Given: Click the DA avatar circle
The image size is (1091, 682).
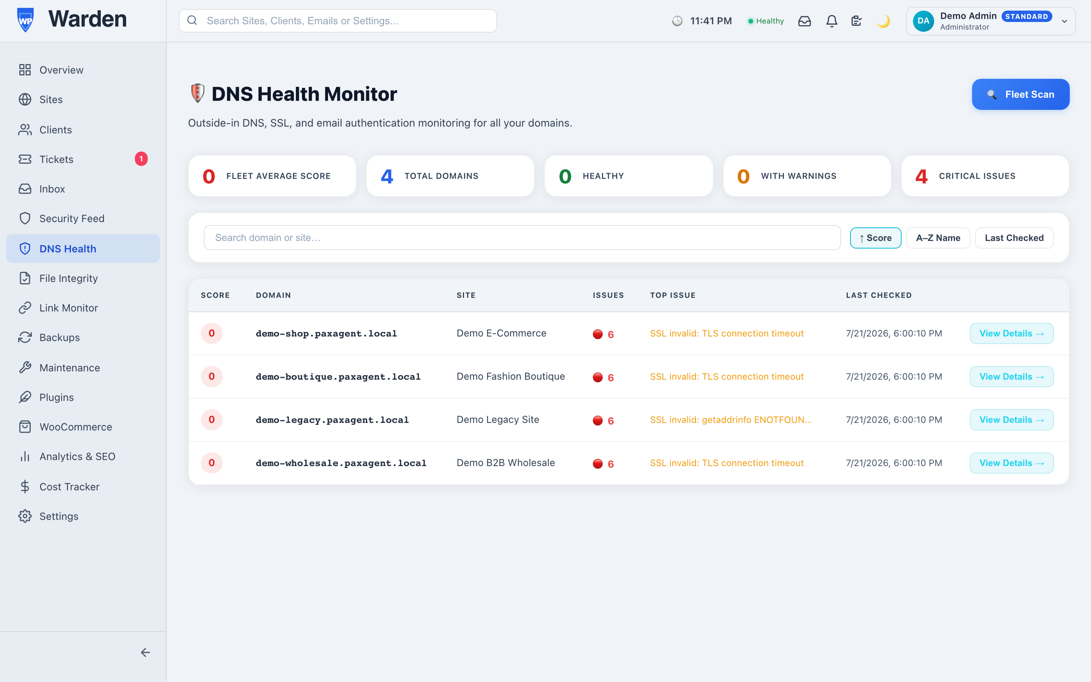Looking at the screenshot, I should pos(923,21).
